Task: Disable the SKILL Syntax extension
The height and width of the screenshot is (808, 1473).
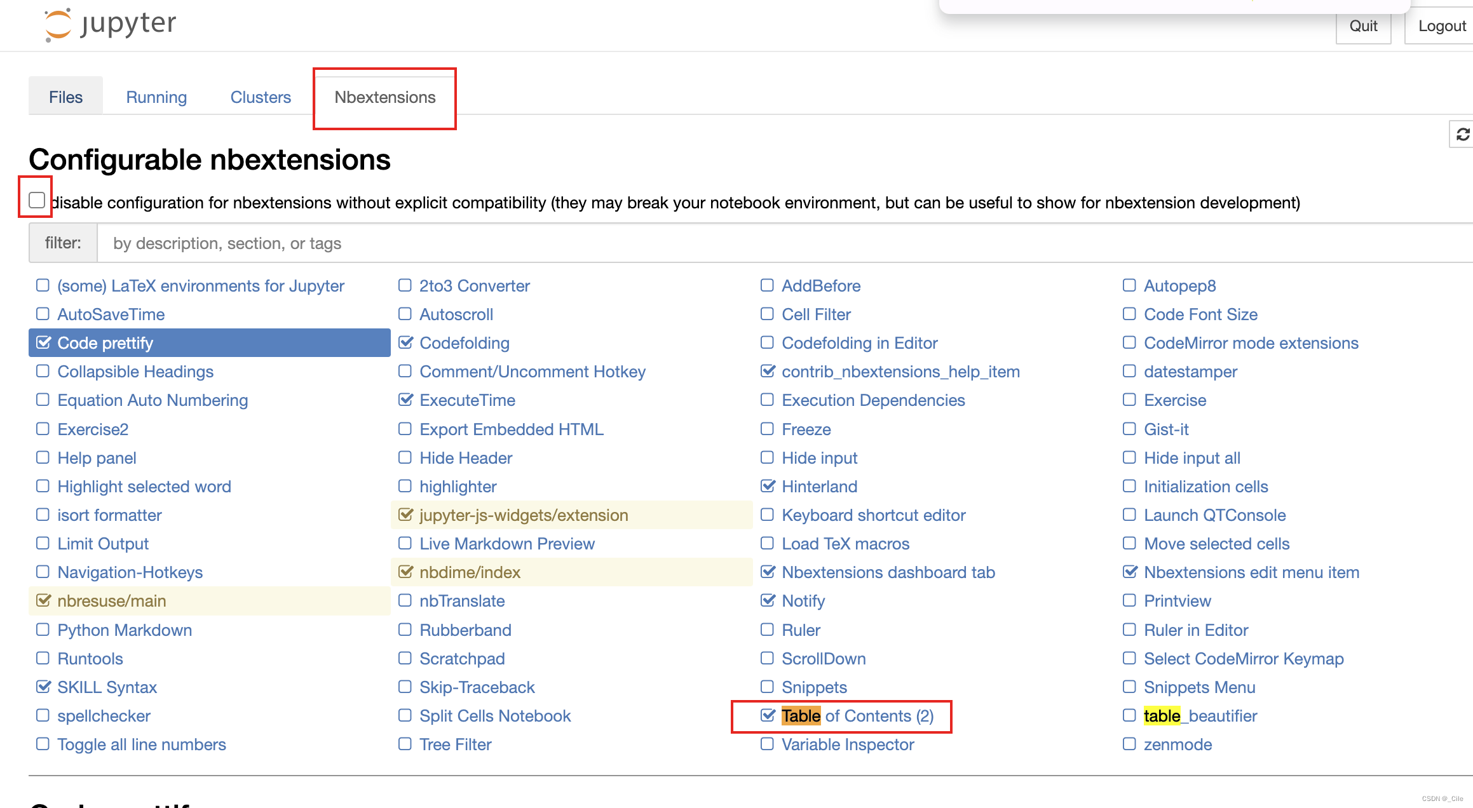Action: pos(43,687)
